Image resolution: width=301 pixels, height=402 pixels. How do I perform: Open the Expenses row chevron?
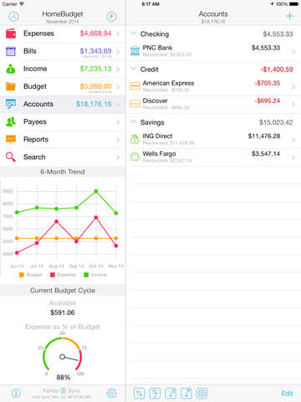tap(118, 33)
